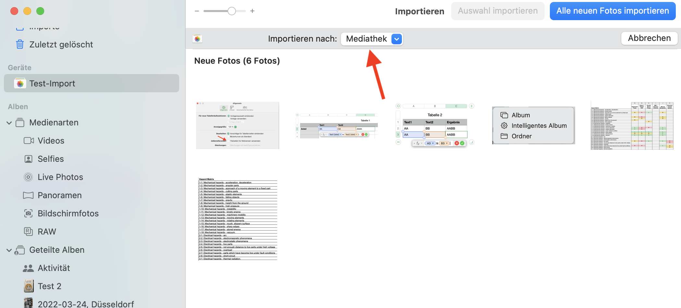Click Alle neuen Fotos importieren button

point(613,11)
